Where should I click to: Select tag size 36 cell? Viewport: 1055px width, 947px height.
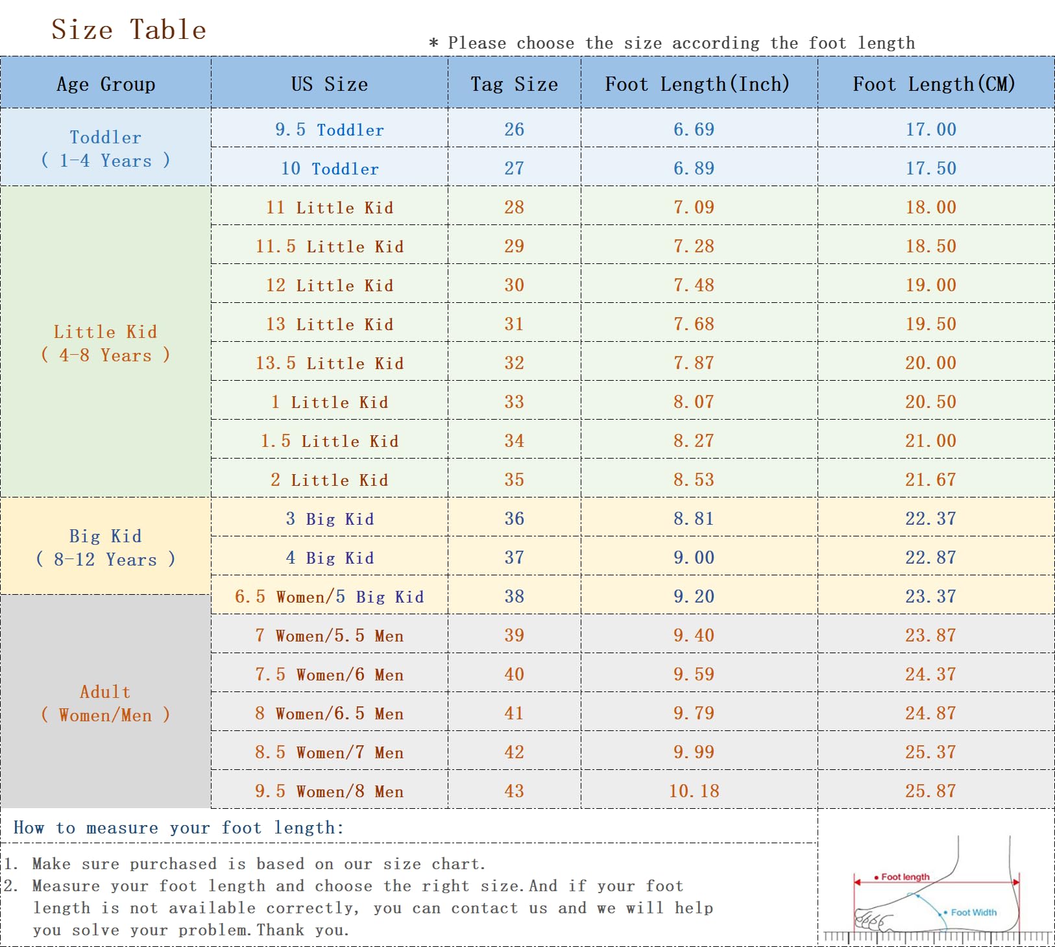point(514,519)
